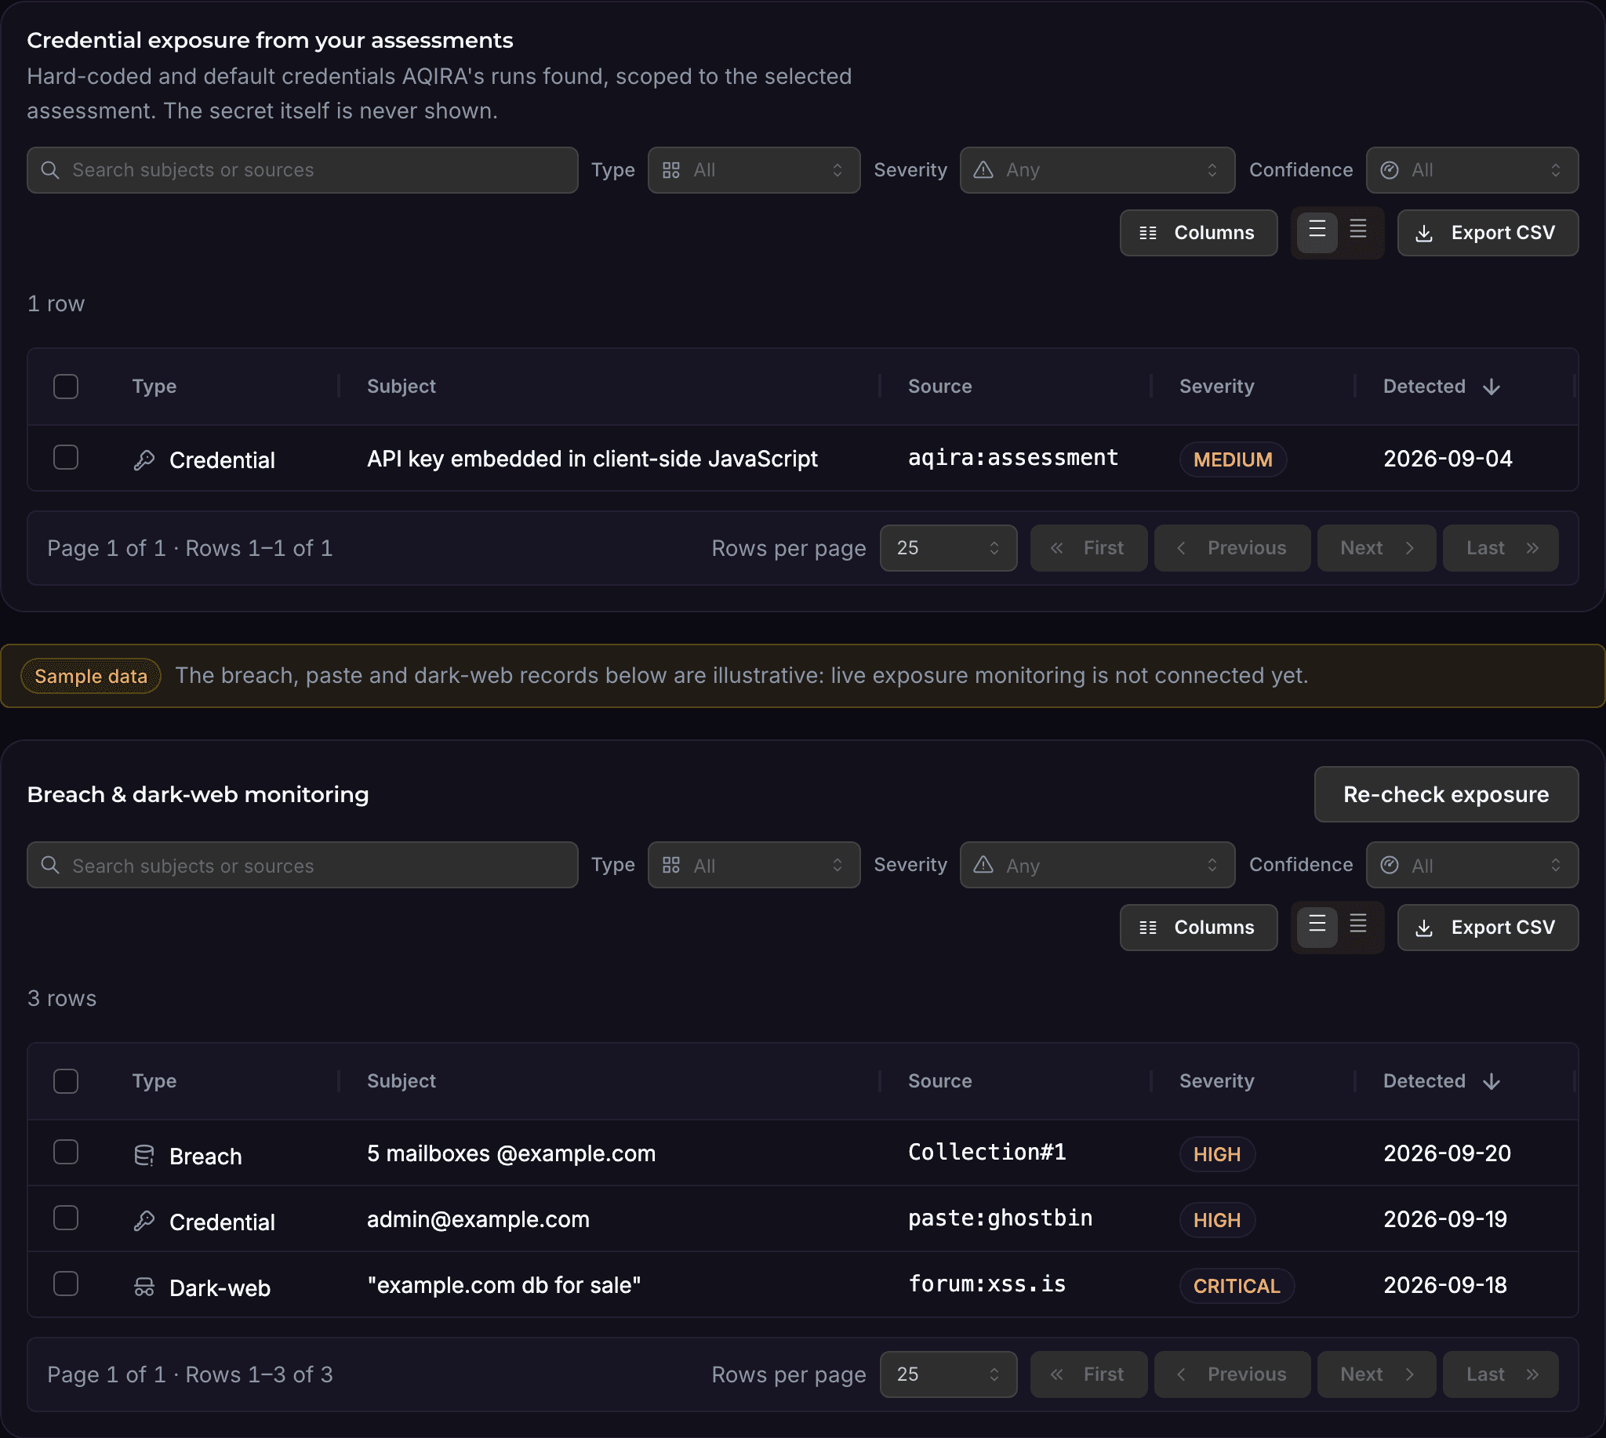Tick the checkbox for the Collection#1 breach row
This screenshot has width=1606, height=1438.
tap(66, 1152)
